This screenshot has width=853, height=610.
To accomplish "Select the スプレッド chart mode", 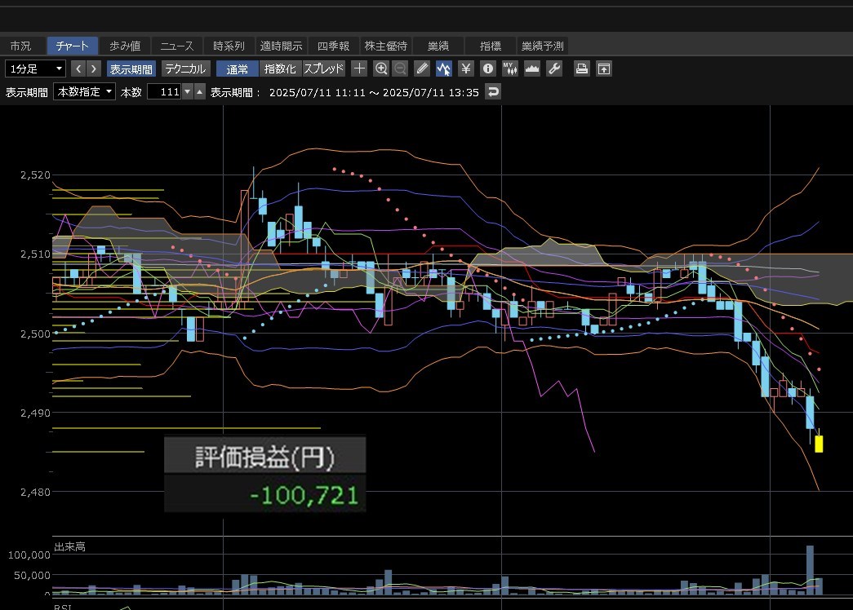I will click(x=324, y=69).
